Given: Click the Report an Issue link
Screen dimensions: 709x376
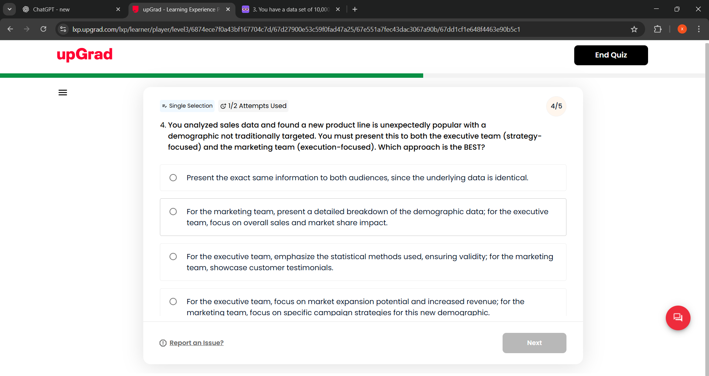Looking at the screenshot, I should coord(196,343).
